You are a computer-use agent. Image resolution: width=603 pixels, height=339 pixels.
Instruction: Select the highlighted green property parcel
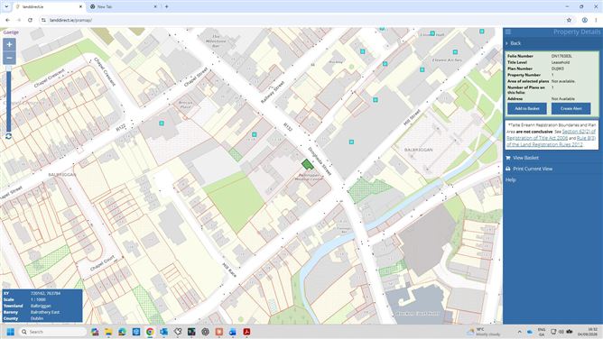(x=307, y=165)
